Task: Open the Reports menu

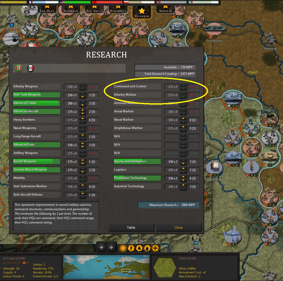Action: pyautogui.click(x=165, y=9)
